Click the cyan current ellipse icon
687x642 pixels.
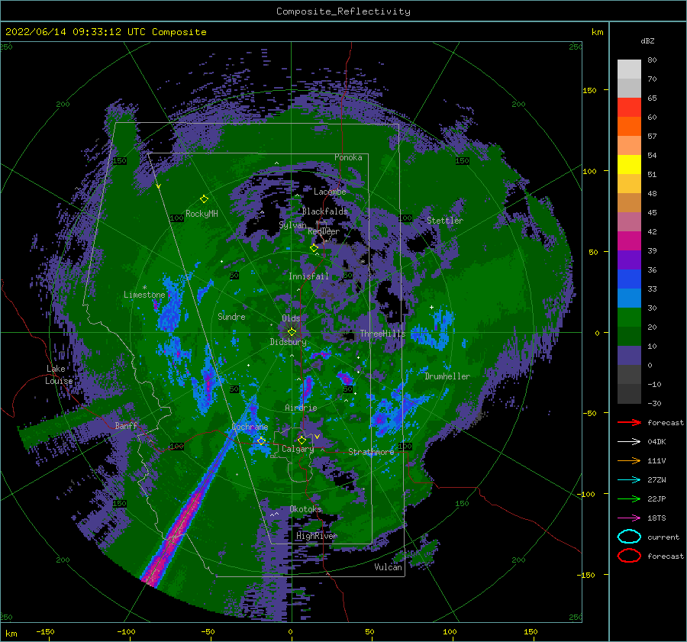pyautogui.click(x=629, y=537)
